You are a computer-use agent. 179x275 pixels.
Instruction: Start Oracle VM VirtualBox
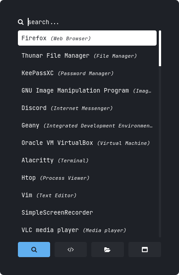coord(87,143)
